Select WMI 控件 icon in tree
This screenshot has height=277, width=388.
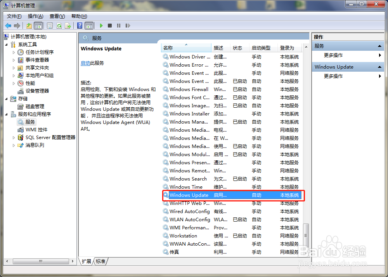21,130
